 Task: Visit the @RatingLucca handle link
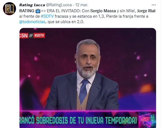(x=59, y=5)
